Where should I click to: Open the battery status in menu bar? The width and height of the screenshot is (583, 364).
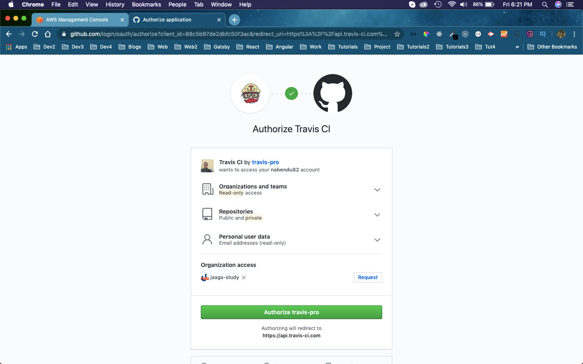coord(483,4)
